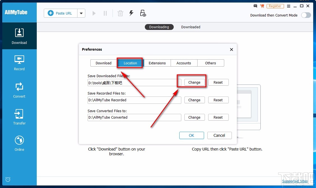The height and width of the screenshot is (188, 316).
Task: Expand the Paste URL dropdown arrow
Action: 81,13
